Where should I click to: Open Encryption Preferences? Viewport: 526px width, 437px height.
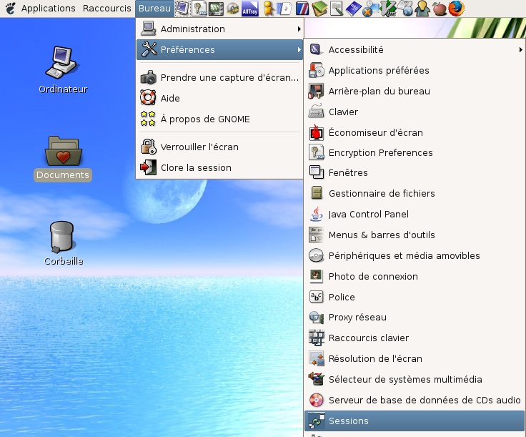coord(415,153)
